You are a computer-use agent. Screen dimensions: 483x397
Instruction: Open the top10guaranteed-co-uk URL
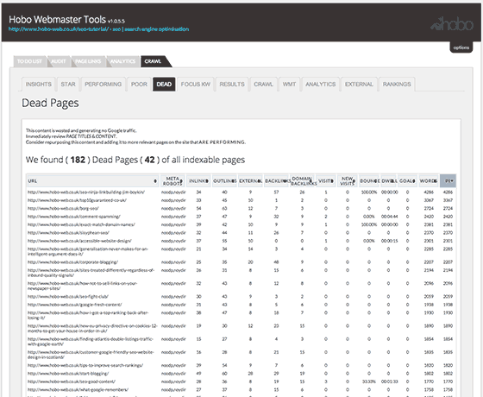click(77, 200)
